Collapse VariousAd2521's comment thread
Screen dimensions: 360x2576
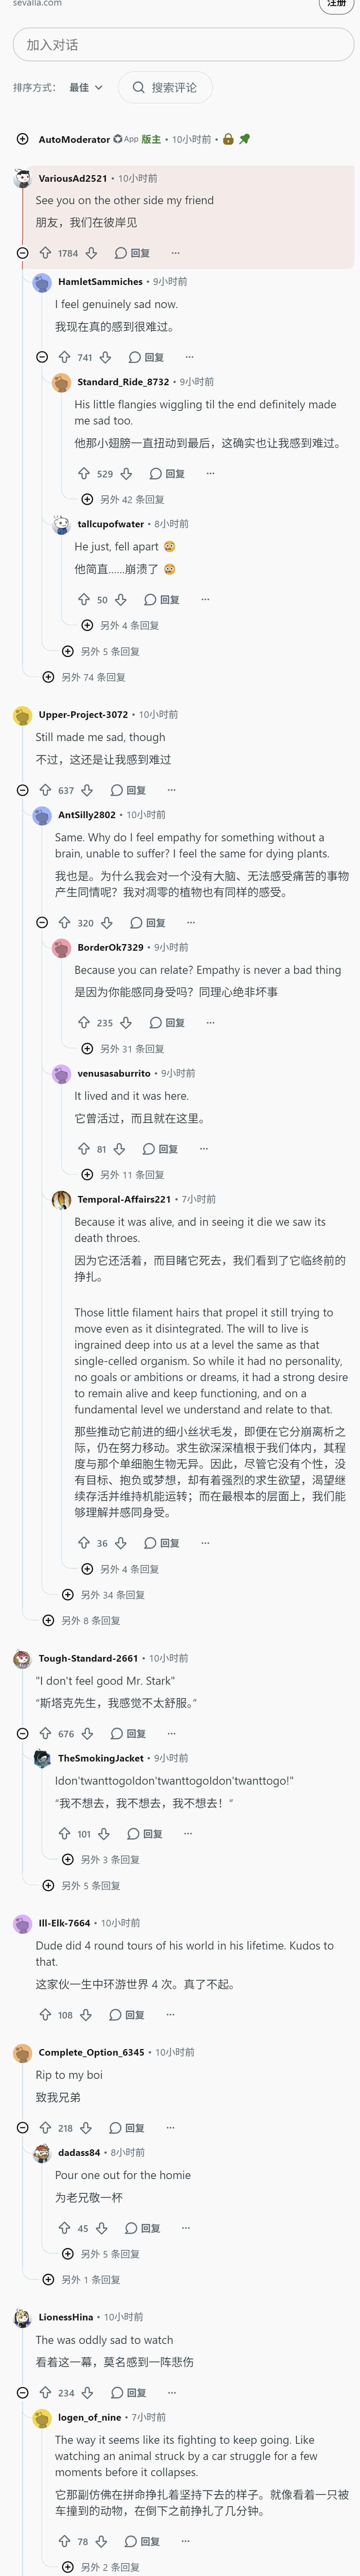point(22,253)
